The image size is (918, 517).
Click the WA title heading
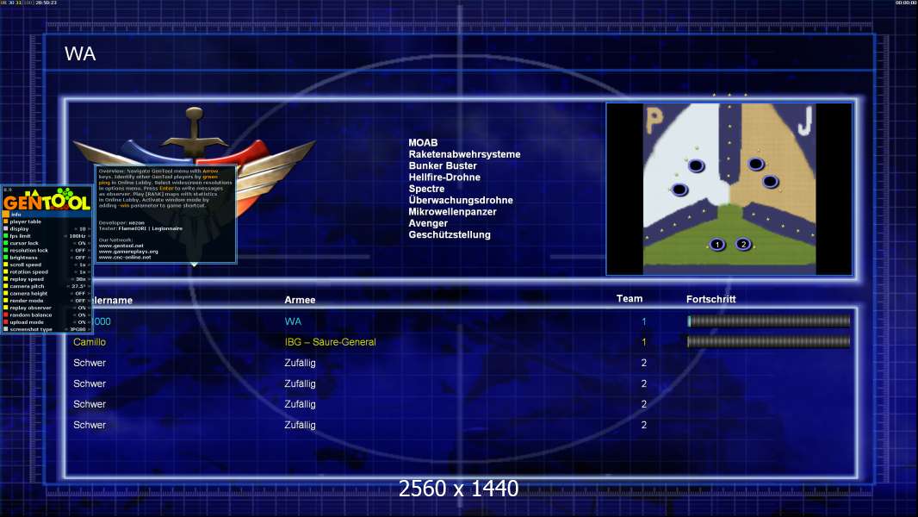80,54
